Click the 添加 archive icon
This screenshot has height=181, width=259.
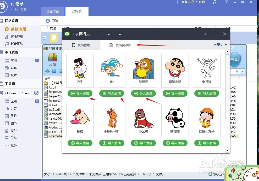[x=53, y=60]
